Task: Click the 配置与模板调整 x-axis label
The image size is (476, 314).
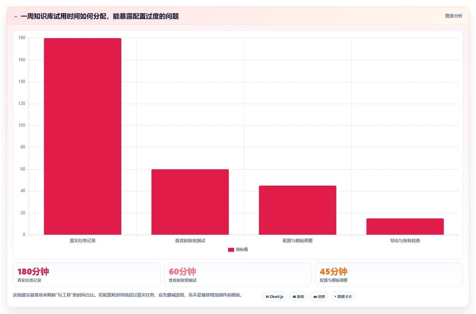Action: click(298, 241)
